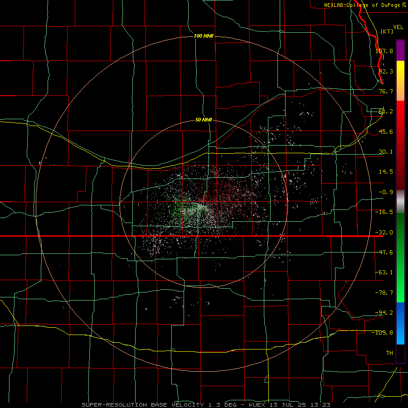Viewport: 408px width, 408px height.
Task: Click the -78.7 velocity scale value
Action: pos(384,292)
